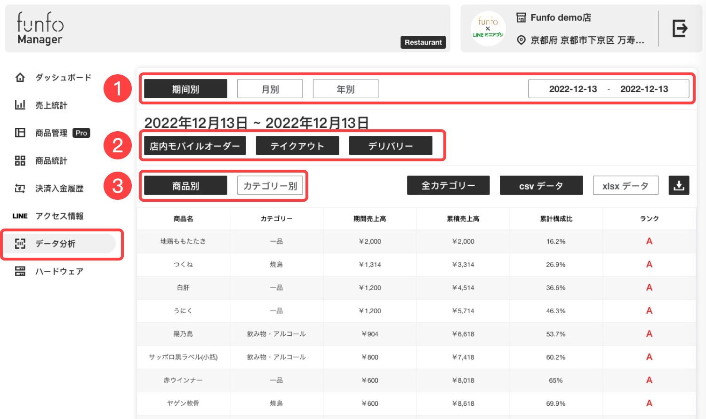Open 商品統計 in the sidebar
This screenshot has height=419, width=706.
coord(51,160)
